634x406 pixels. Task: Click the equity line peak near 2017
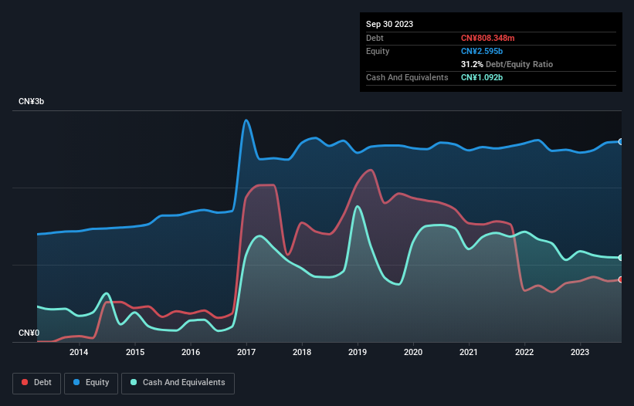tap(246, 120)
